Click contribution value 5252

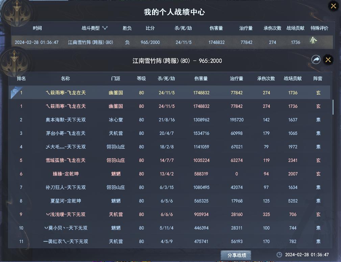click(293, 200)
